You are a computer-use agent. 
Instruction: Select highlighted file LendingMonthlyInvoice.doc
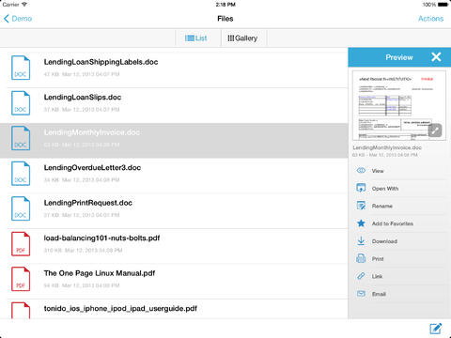[174, 141]
